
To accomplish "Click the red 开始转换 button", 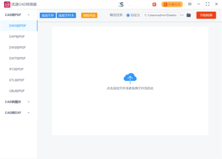I will click(x=206, y=15).
